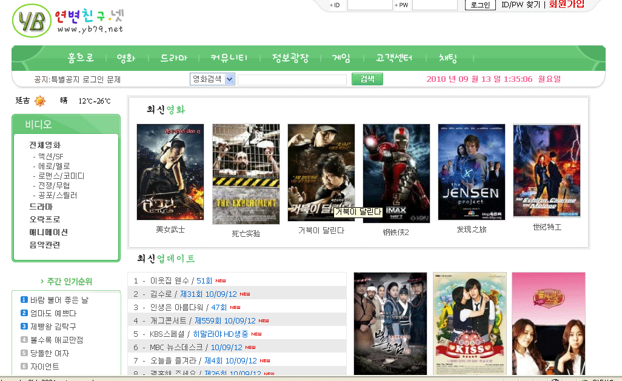Image resolution: width=622 pixels, height=381 pixels.
Task: Open the 영화검색 search type dropdown
Action: coord(212,79)
